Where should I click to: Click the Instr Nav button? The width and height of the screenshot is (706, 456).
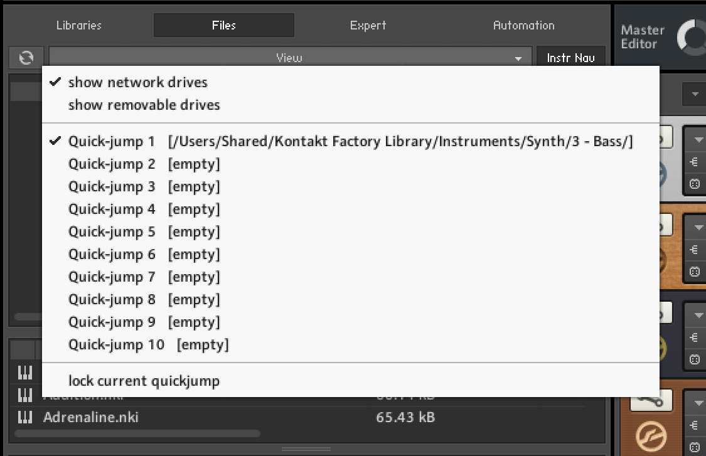point(570,58)
